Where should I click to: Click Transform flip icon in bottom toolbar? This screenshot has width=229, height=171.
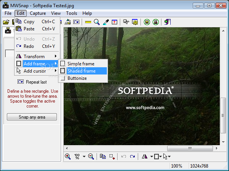point(145,157)
